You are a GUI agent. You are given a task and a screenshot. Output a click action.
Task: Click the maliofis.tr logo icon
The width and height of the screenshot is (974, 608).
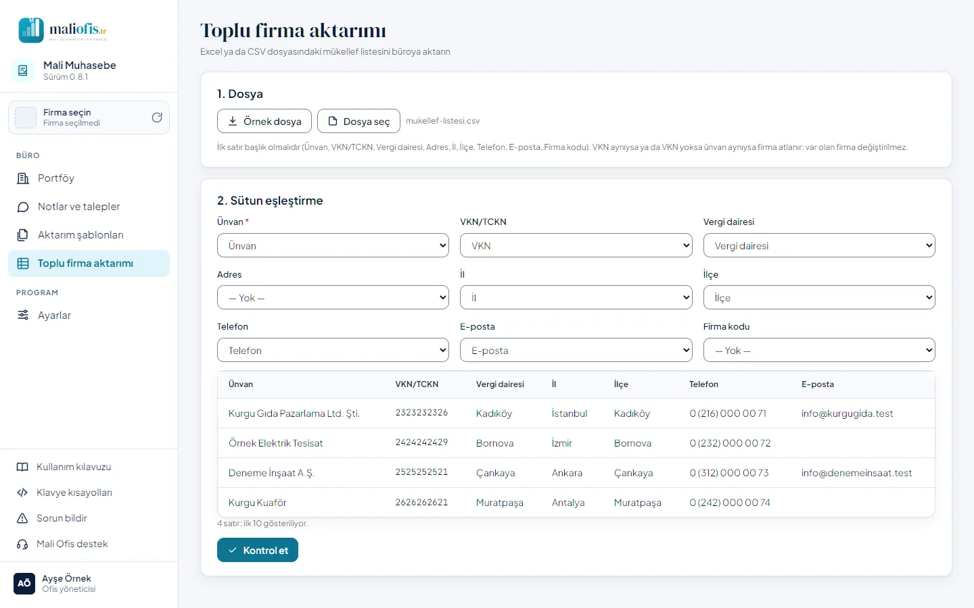pos(31,30)
